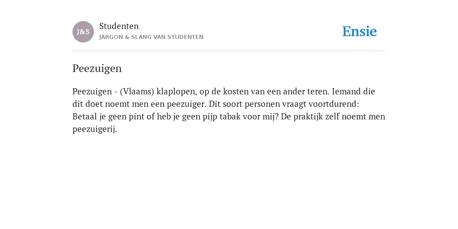Click the word peezuigerij. ending the paragraph
Image resolution: width=458 pixels, height=229 pixels.
95,129
